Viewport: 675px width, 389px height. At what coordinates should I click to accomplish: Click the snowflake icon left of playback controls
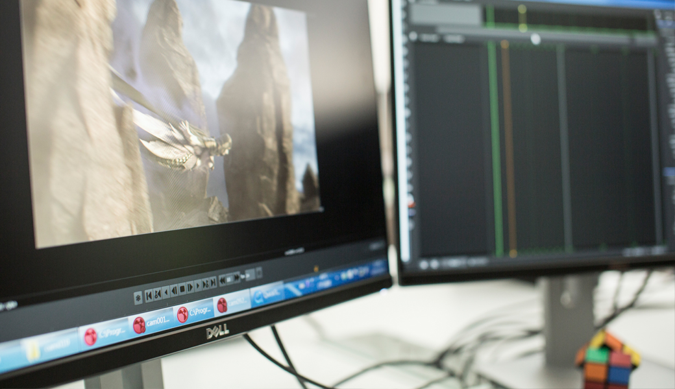click(x=138, y=298)
